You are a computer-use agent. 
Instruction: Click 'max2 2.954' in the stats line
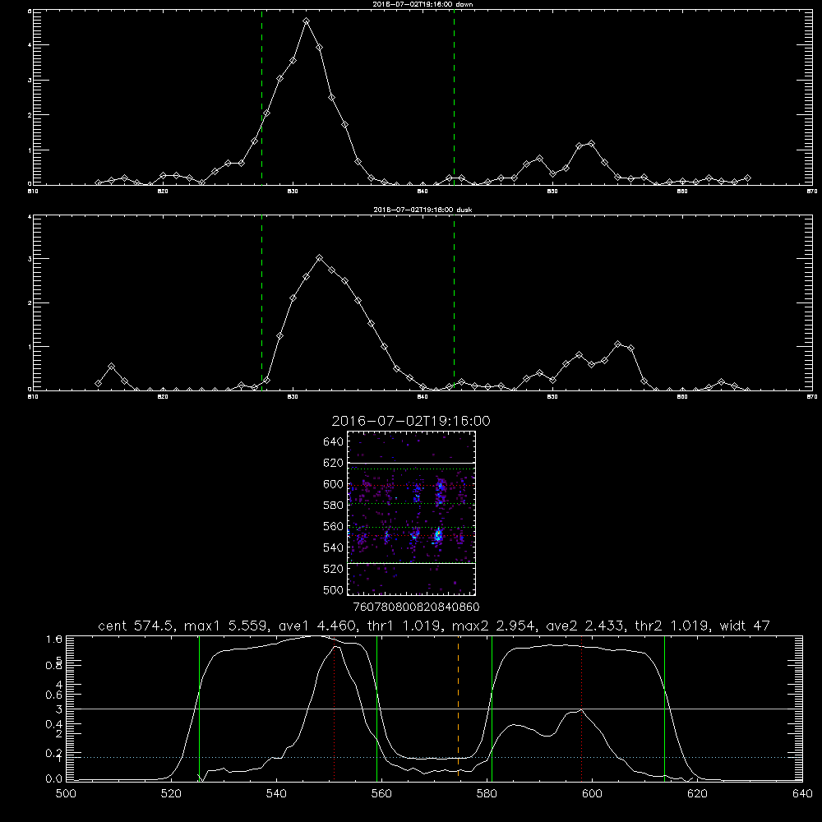point(493,626)
